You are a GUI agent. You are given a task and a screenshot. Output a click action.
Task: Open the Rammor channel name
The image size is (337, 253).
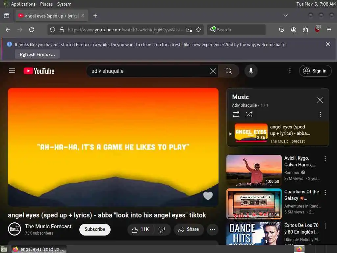(x=292, y=173)
